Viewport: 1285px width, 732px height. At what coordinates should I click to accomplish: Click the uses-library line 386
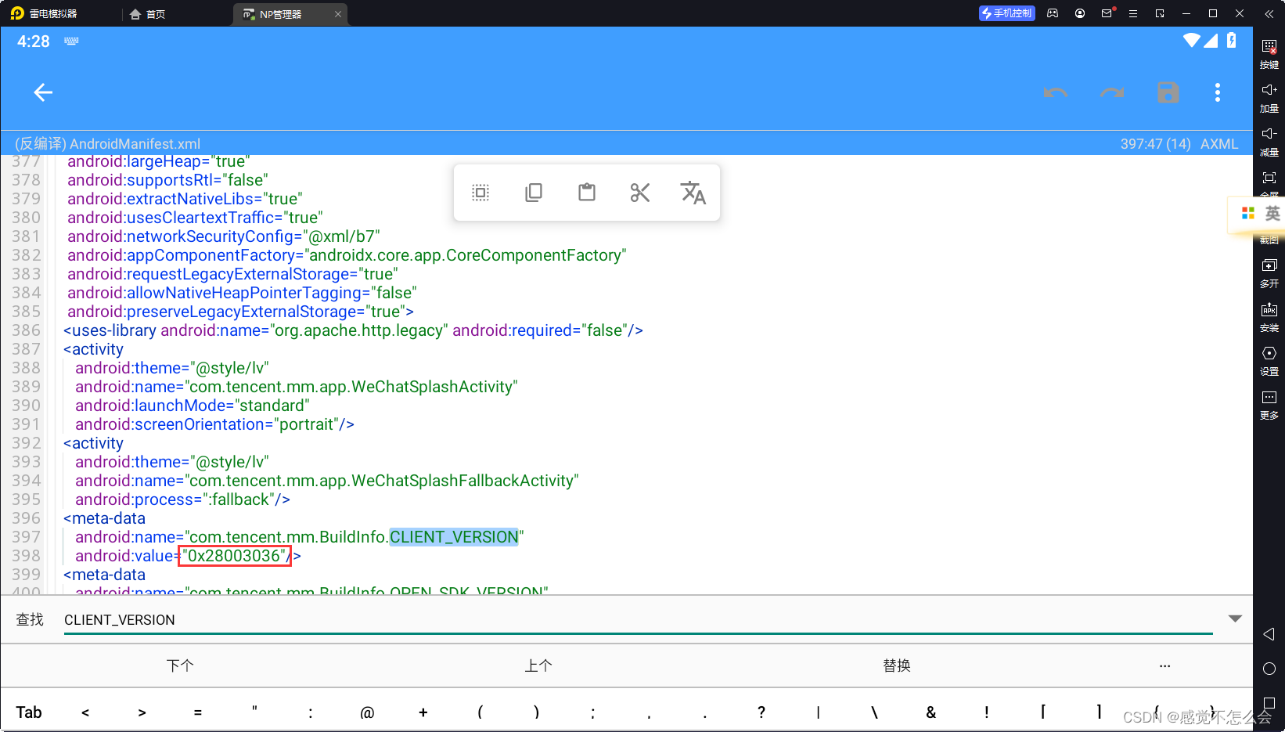[x=353, y=330]
